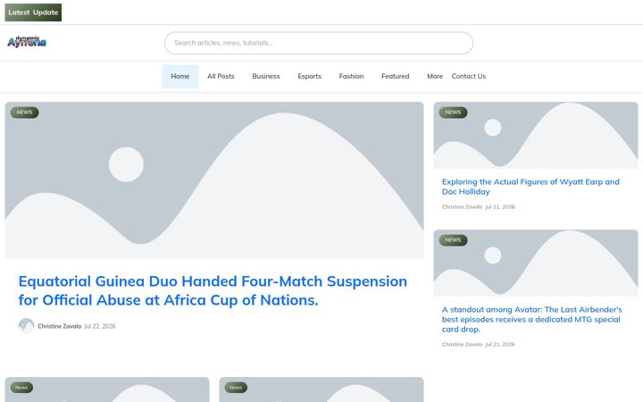Open the Esports category

pos(310,76)
